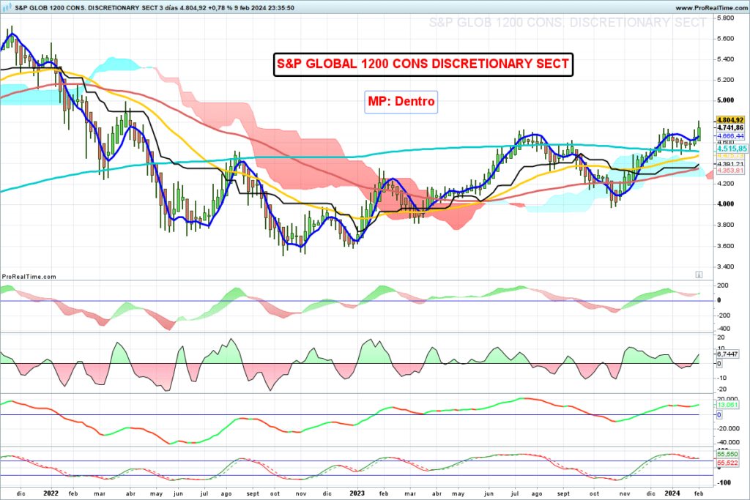
Task: Click the small info icon in the price panel corner
Action: (699, 275)
